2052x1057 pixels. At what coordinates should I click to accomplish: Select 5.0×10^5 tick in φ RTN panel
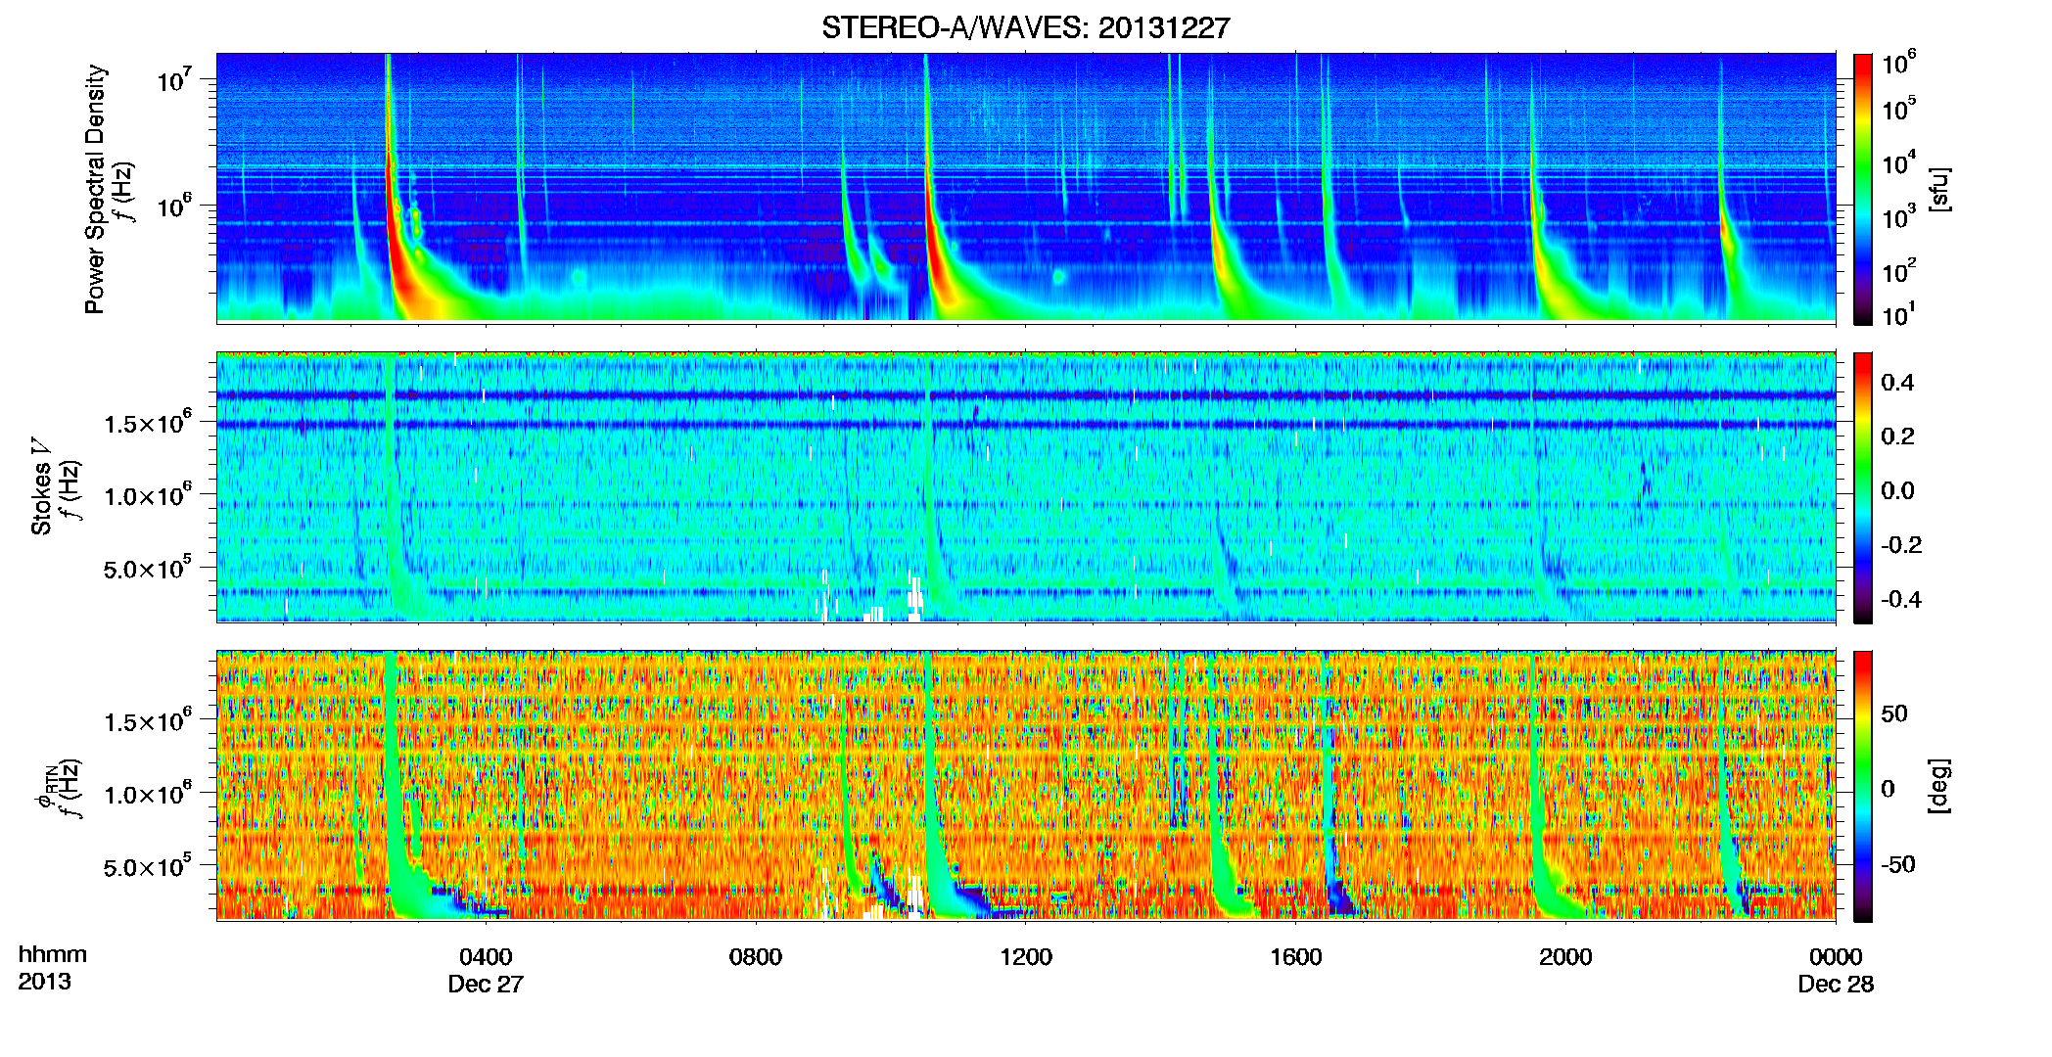(x=147, y=866)
